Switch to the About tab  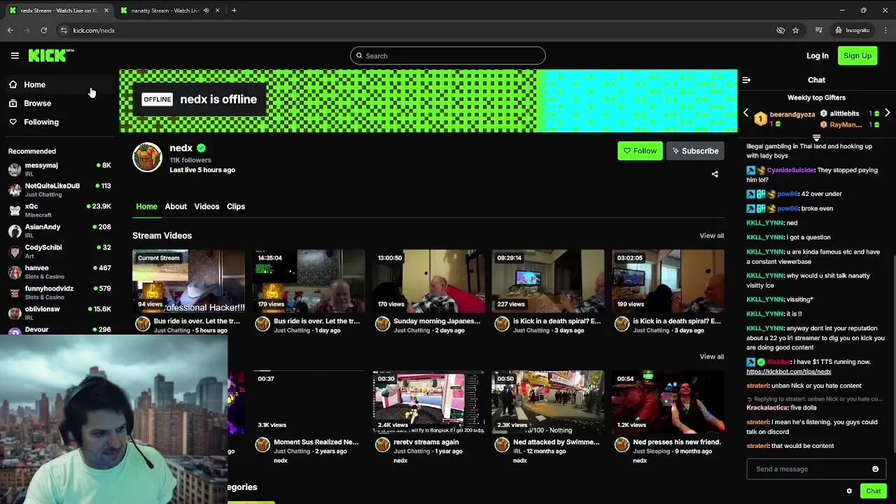176,206
